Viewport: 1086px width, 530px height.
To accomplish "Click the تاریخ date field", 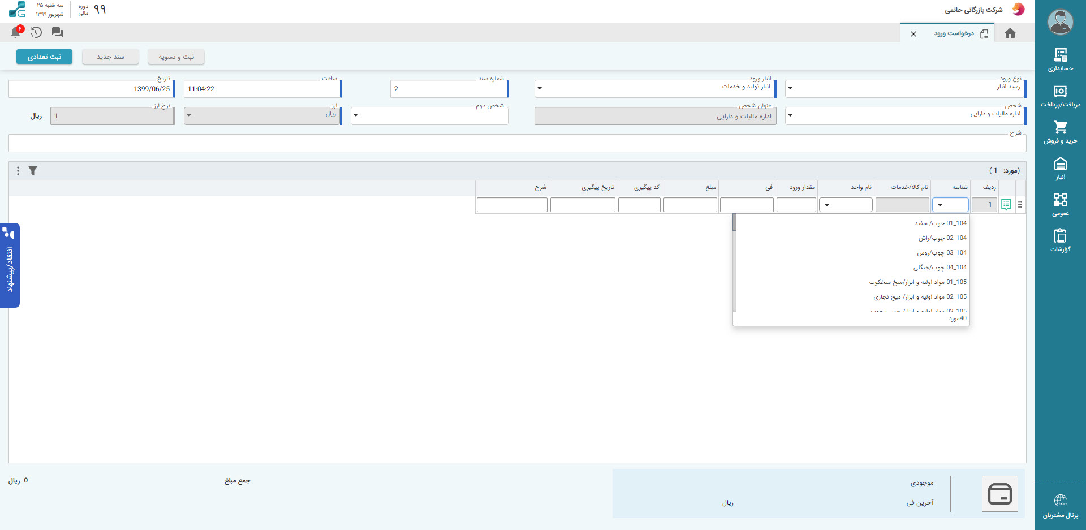I will (92, 89).
